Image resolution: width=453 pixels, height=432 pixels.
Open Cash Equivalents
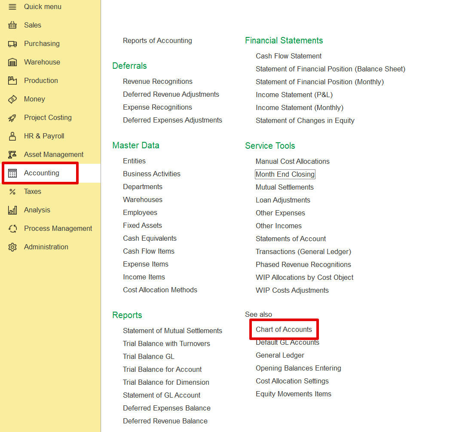pos(150,239)
